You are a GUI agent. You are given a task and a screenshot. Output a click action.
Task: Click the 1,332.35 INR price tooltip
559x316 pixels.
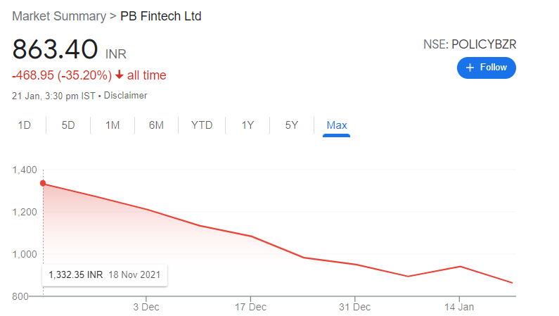click(x=105, y=275)
